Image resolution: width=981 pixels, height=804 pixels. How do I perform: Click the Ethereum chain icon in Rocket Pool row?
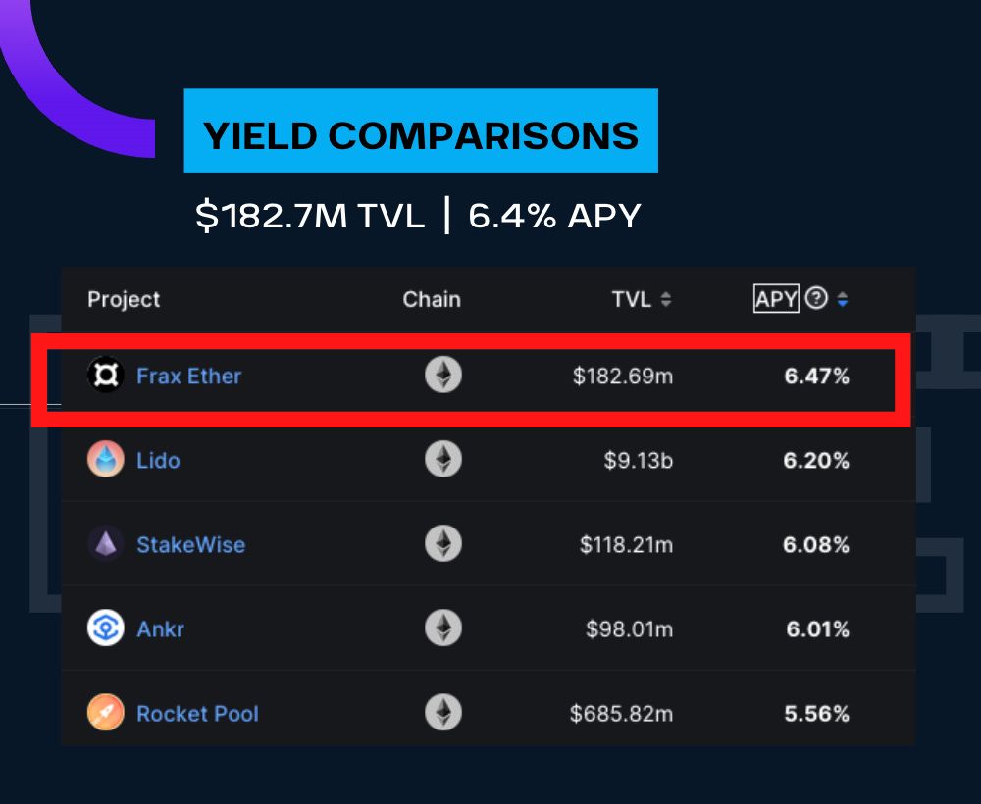pyautogui.click(x=443, y=713)
